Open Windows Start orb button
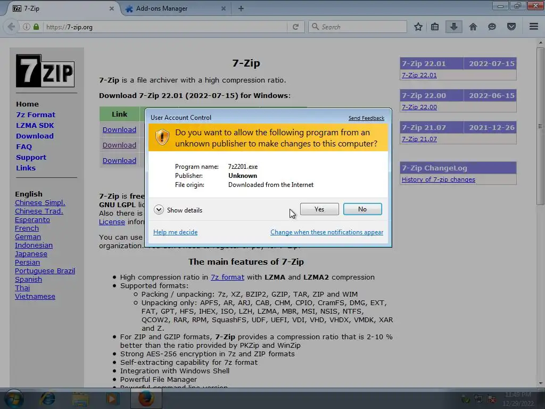The height and width of the screenshot is (409, 545). coord(13,398)
